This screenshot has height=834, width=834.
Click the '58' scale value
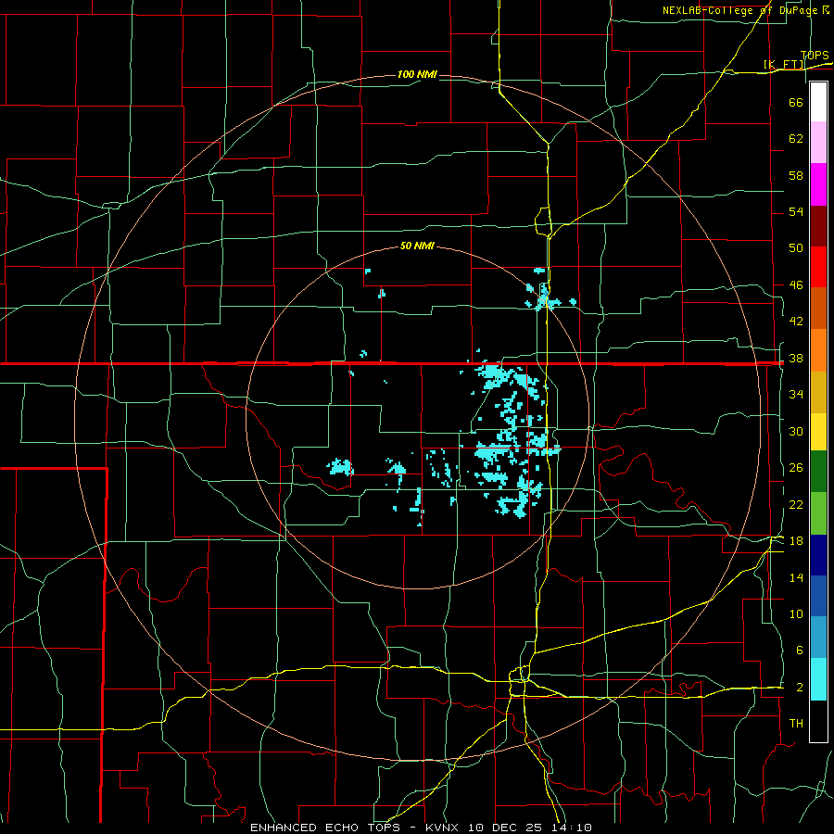point(796,176)
